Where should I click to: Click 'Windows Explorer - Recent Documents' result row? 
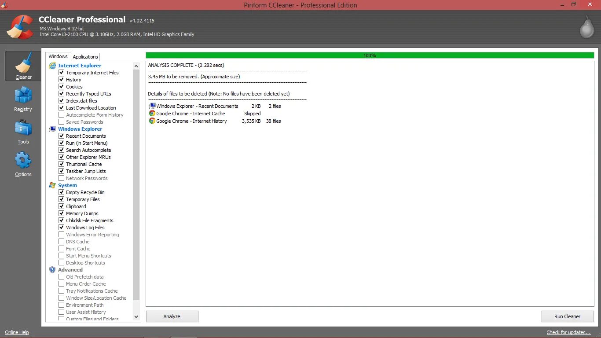click(215, 106)
